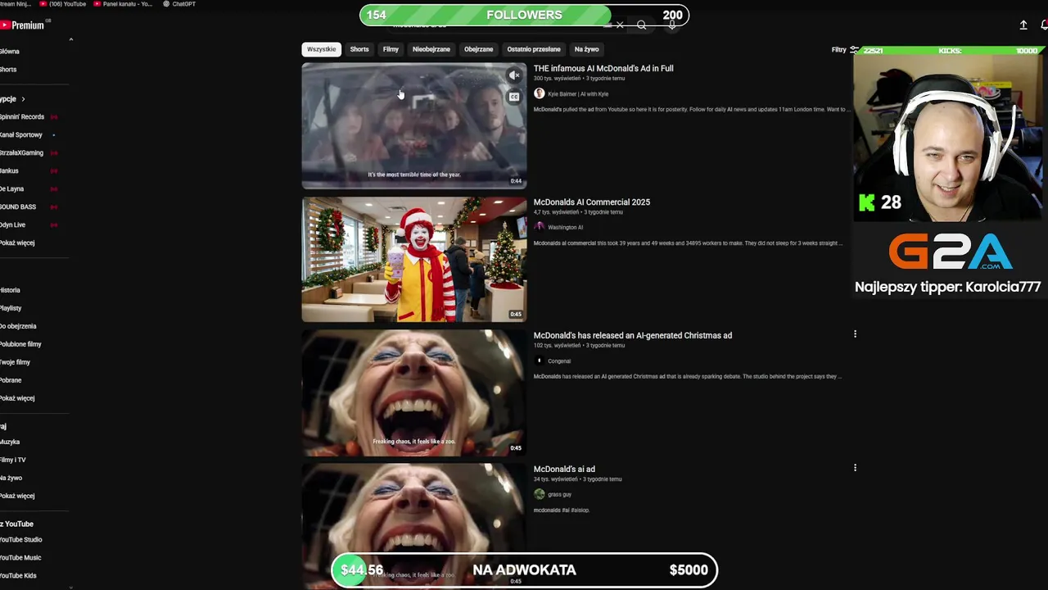The height and width of the screenshot is (590, 1048).
Task: Select the Na żywo filter chip
Action: (x=586, y=49)
